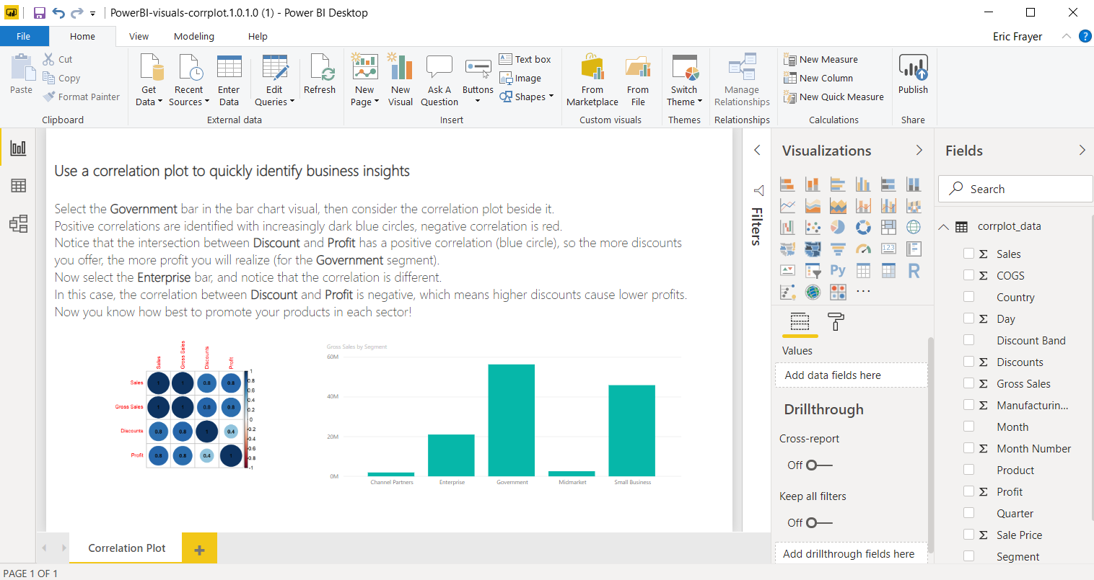Click the Save icon in title bar
1094x580 pixels.
point(40,13)
